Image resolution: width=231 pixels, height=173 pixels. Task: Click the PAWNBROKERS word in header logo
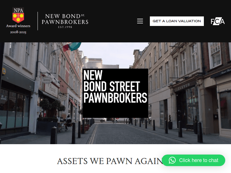point(65,22)
